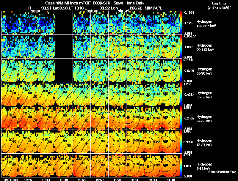Screen dimensions: 238x181
Task: Click the 0.4317 color scale value
Action: tap(189, 95)
